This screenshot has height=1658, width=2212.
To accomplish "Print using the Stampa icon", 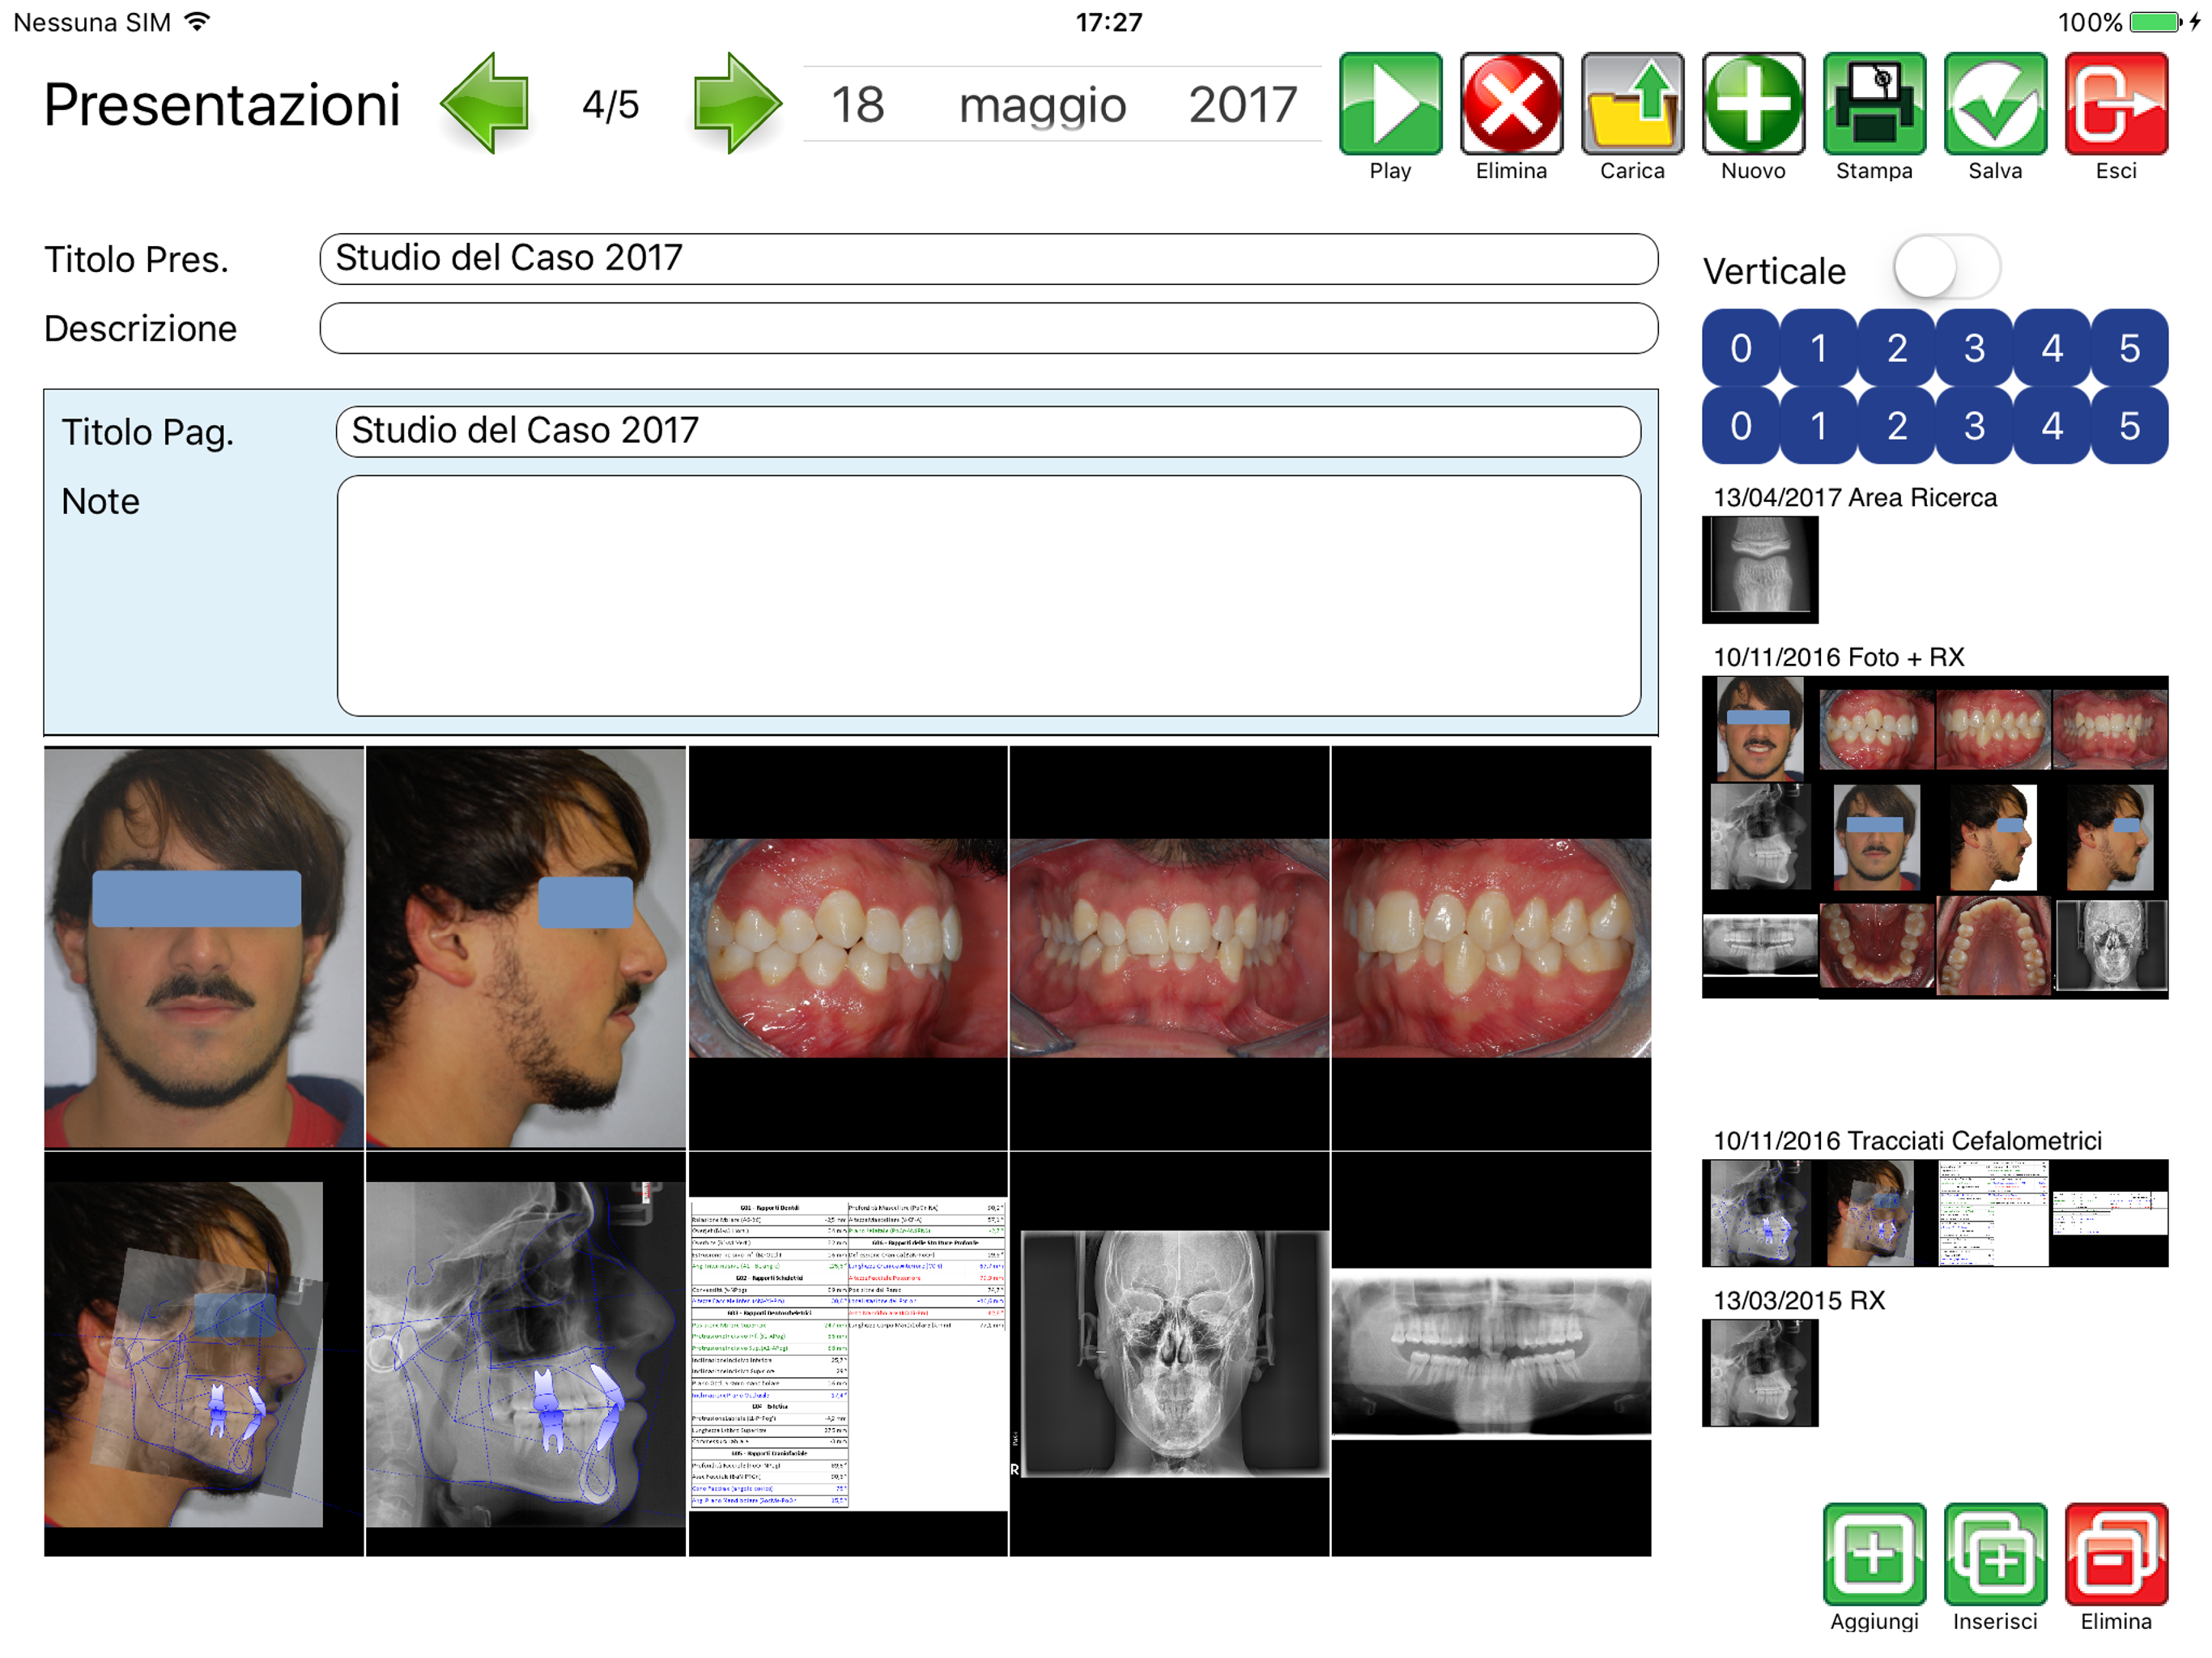I will (x=1873, y=104).
